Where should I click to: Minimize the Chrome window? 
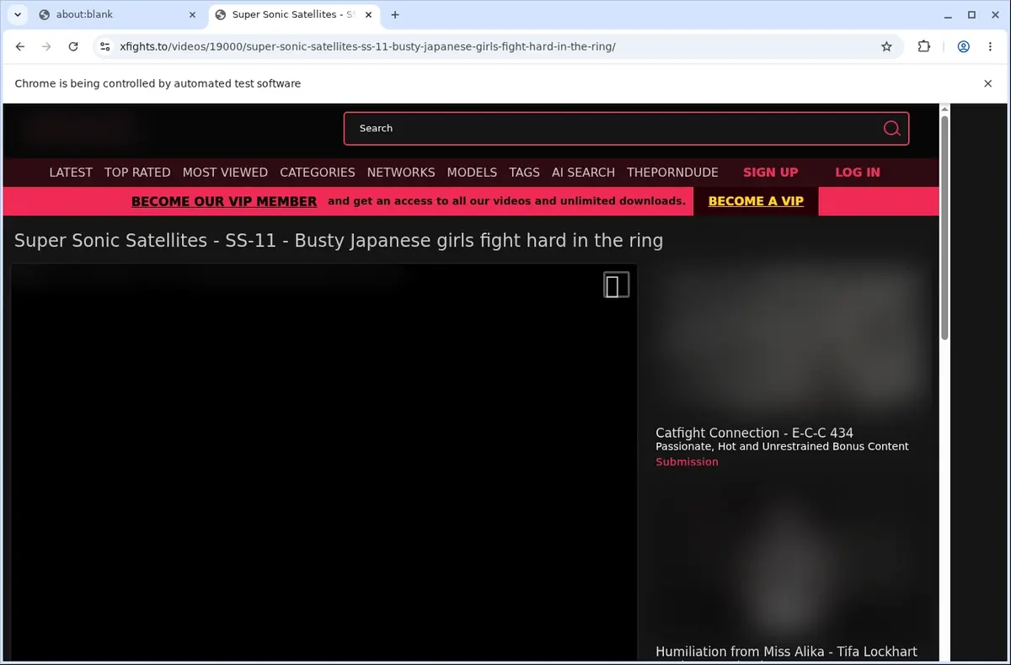pyautogui.click(x=949, y=14)
